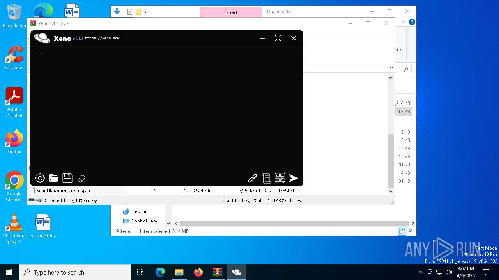Click the horizontal scrollbar right arrow

pyautogui.click(x=413, y=223)
